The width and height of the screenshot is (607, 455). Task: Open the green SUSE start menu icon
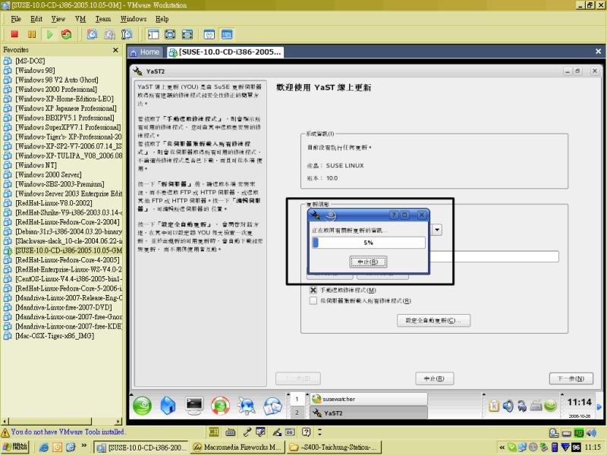click(143, 406)
